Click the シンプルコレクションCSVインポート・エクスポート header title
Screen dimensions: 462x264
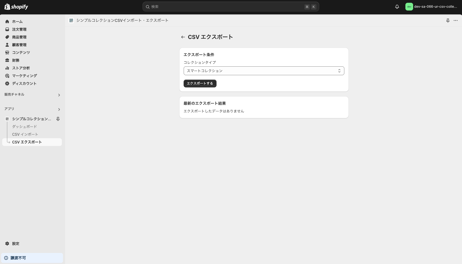122,20
